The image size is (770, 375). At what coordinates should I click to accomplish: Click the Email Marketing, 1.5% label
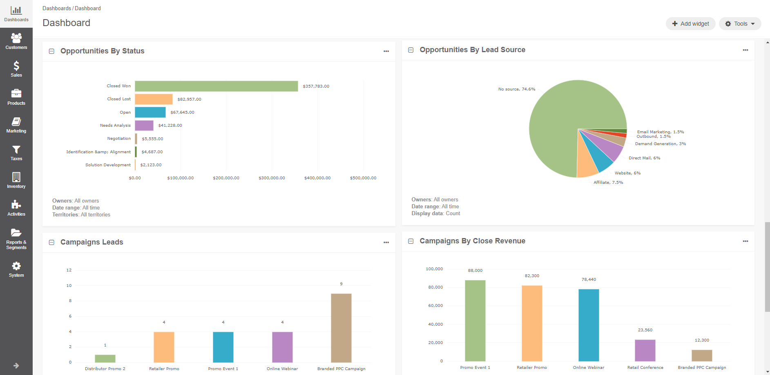[661, 132]
